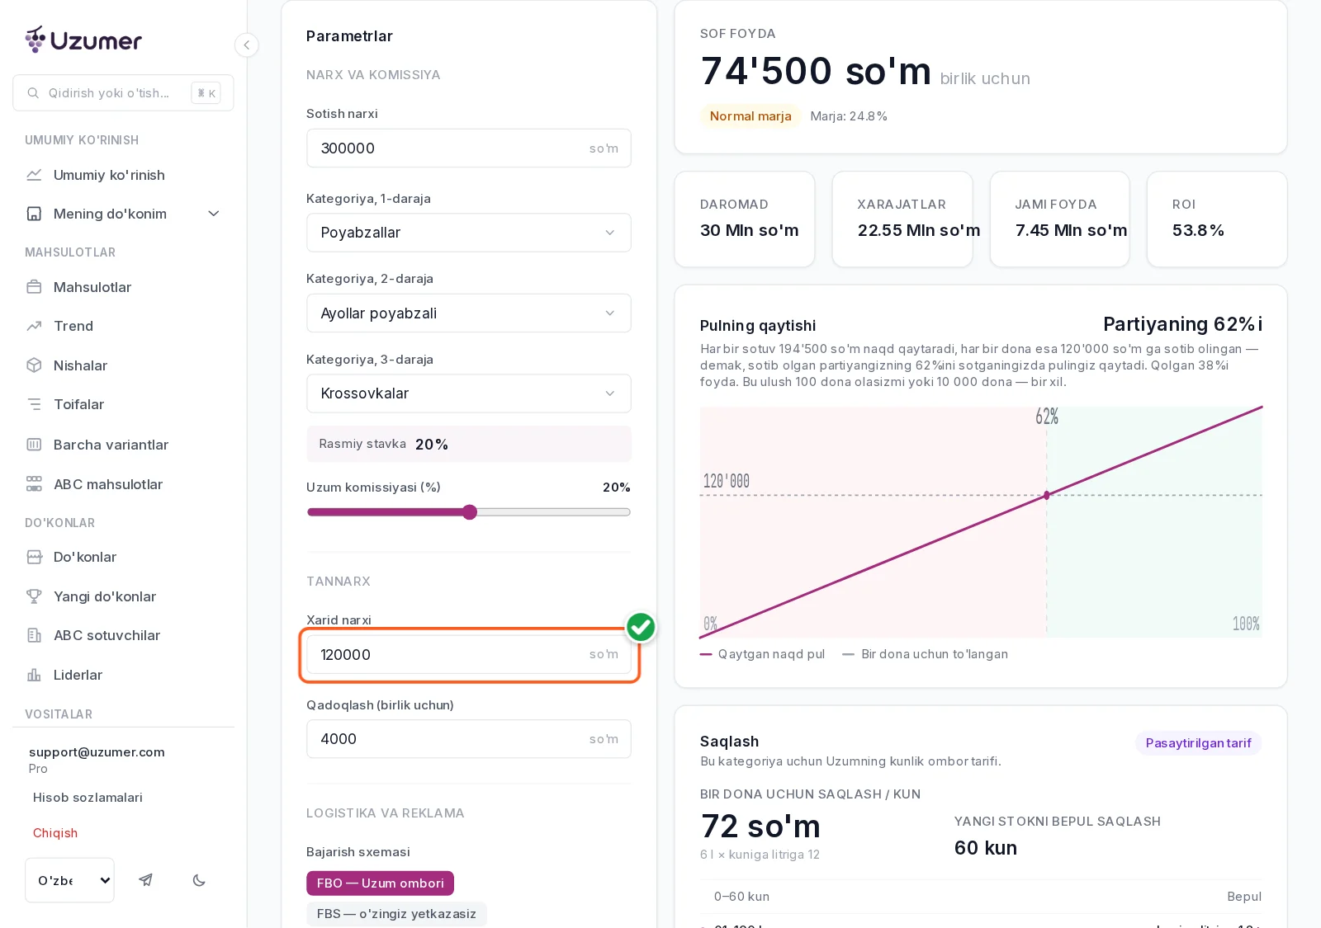Open Kategoriya 2-daraja Ayollar poyabzali dropdown
This screenshot has width=1321, height=928.
[x=469, y=313]
